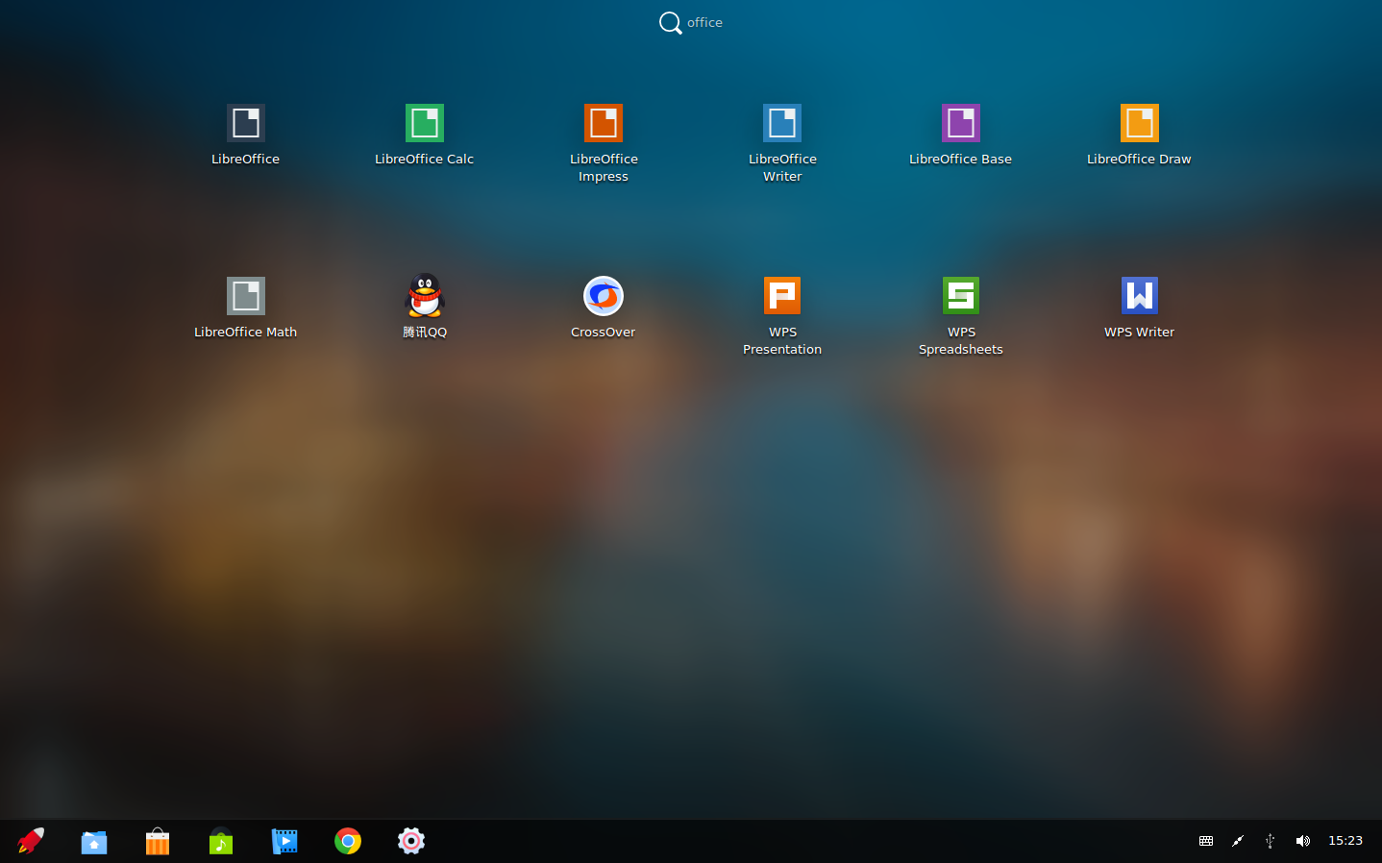Start LibreOffice Writer

[x=782, y=123]
